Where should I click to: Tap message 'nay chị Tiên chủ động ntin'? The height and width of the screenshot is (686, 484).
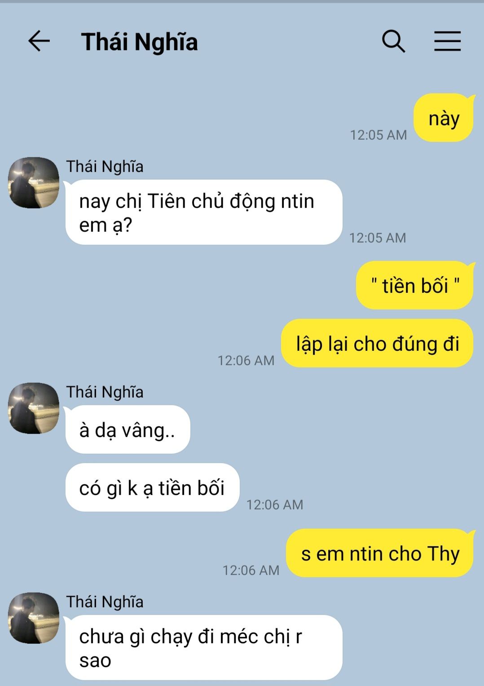(204, 212)
